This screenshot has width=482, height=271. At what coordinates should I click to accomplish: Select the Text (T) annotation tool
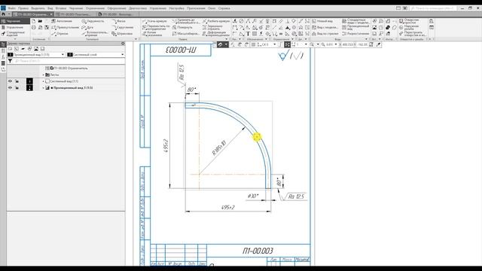[248, 34]
